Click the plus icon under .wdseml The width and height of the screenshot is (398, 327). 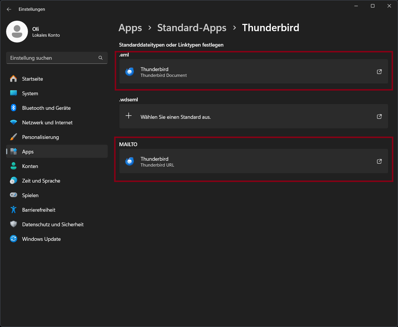[x=129, y=116]
